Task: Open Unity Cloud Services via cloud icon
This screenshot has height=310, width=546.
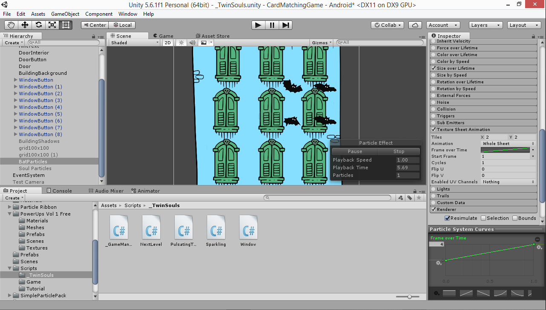Action: pyautogui.click(x=415, y=25)
